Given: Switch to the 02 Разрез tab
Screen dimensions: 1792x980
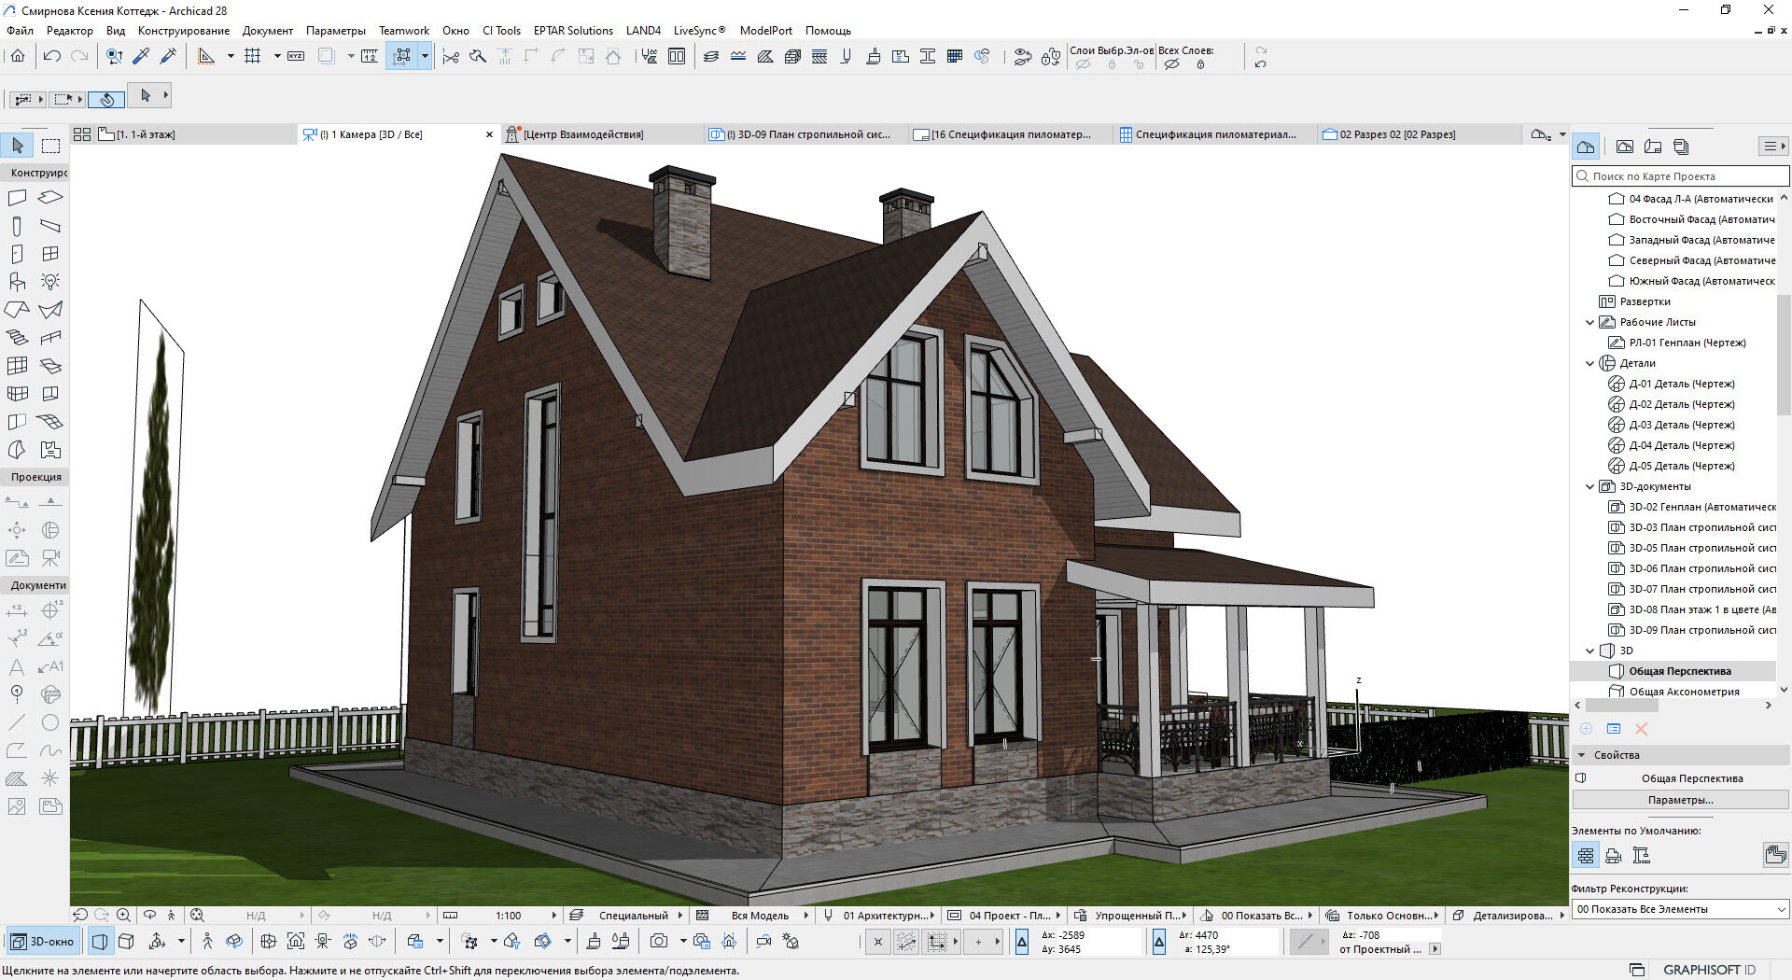Looking at the screenshot, I should (x=1397, y=134).
